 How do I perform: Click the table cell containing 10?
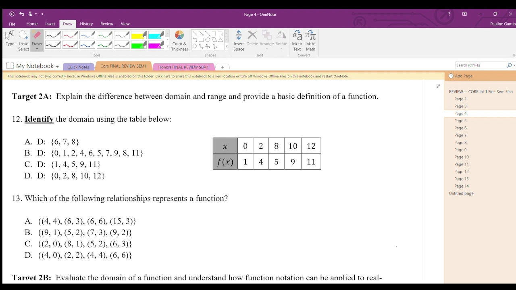[293, 146]
